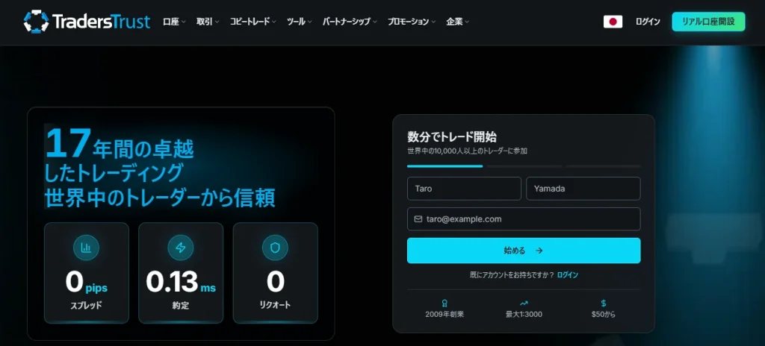
Task: Click the trend arrow icon above 最大1:3000
Action: [524, 303]
